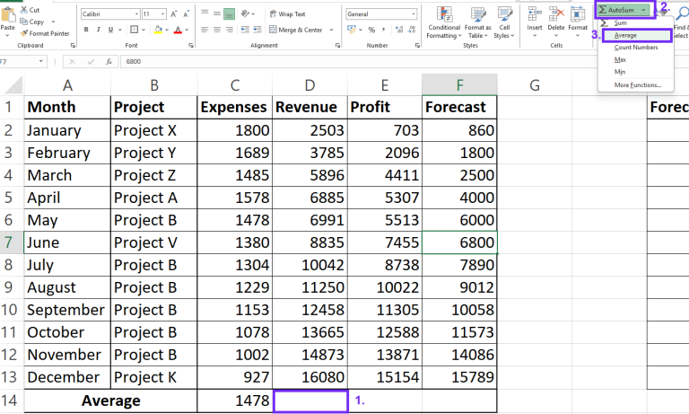Align text left
Viewport: 689px width, 414px height.
click(205, 30)
